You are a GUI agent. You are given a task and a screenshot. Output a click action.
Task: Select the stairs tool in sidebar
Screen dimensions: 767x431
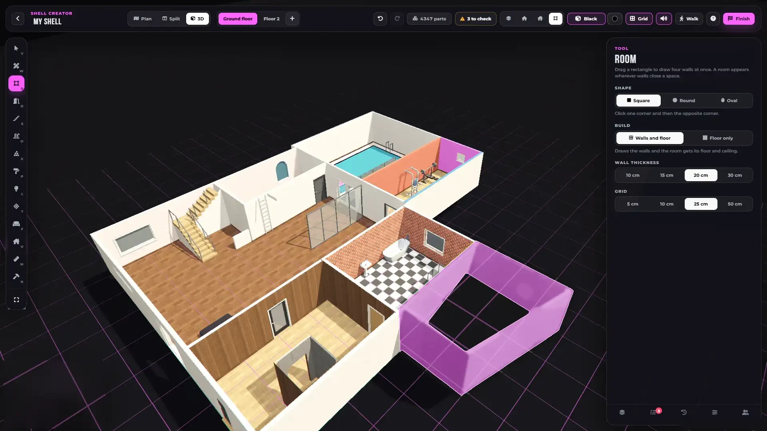(16, 119)
